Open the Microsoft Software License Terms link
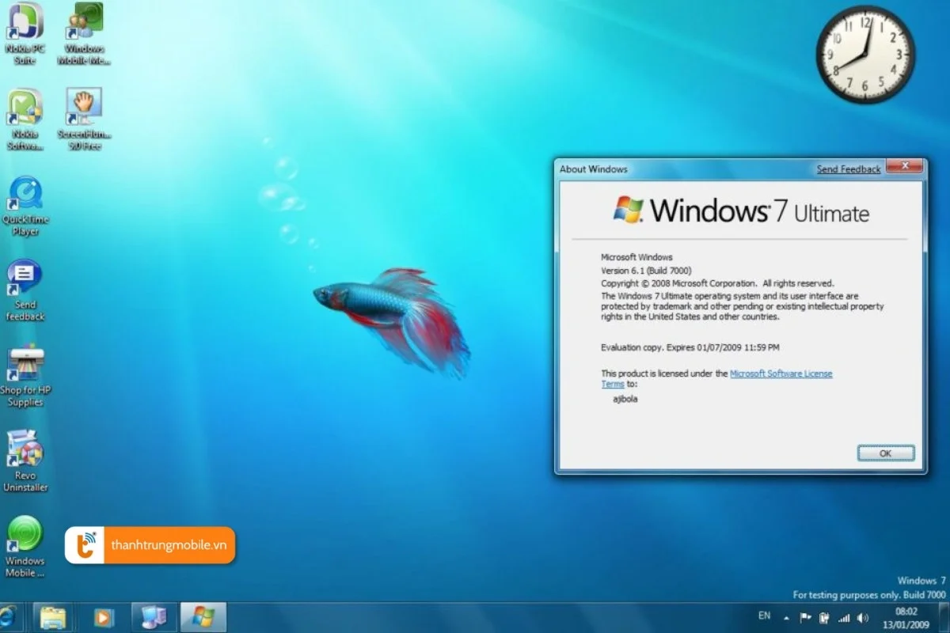Screen dimensions: 950x633 tap(782, 373)
